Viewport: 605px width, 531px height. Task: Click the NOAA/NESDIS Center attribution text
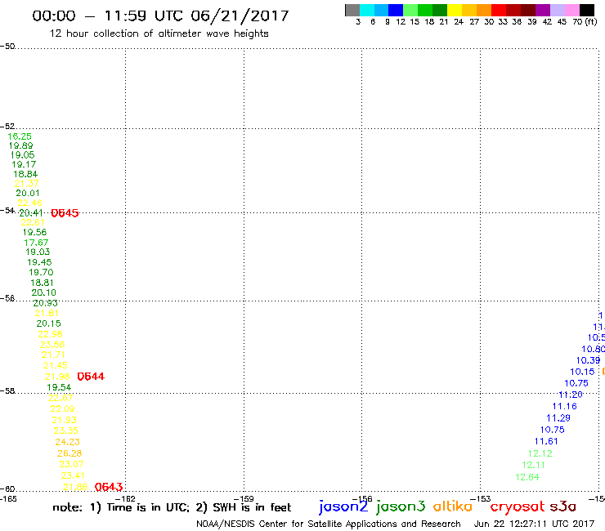pyautogui.click(x=329, y=524)
